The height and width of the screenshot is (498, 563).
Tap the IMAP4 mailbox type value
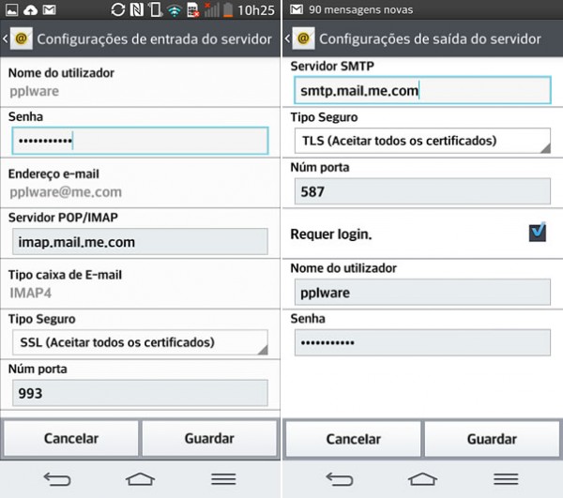click(31, 293)
